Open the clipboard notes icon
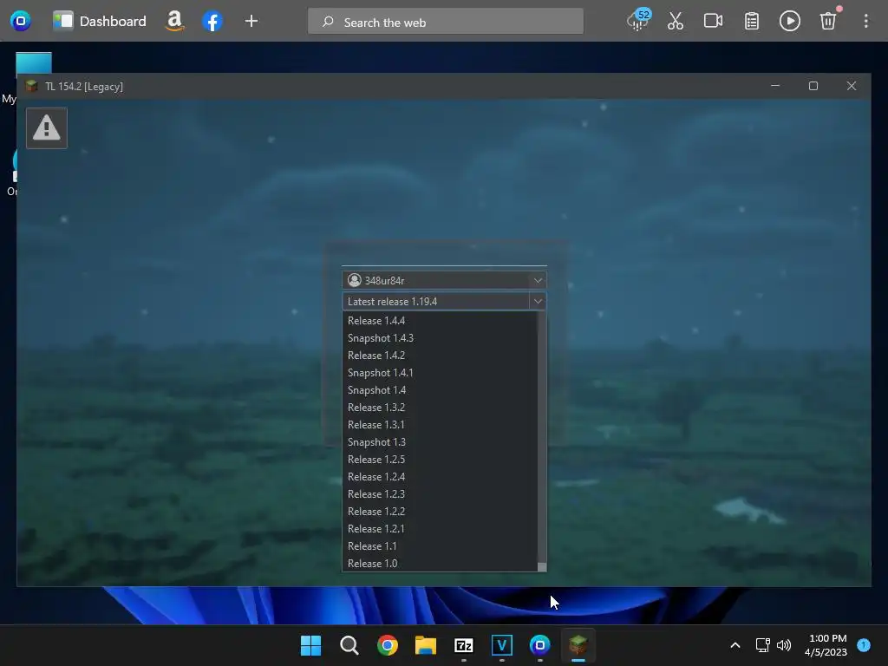The width and height of the screenshot is (888, 666). click(x=752, y=22)
